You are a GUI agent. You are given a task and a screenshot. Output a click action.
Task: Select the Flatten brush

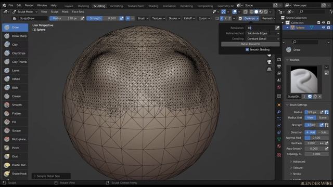[x=15, y=113]
